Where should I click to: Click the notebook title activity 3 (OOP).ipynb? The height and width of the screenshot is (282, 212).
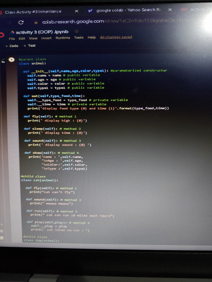pos(42,32)
